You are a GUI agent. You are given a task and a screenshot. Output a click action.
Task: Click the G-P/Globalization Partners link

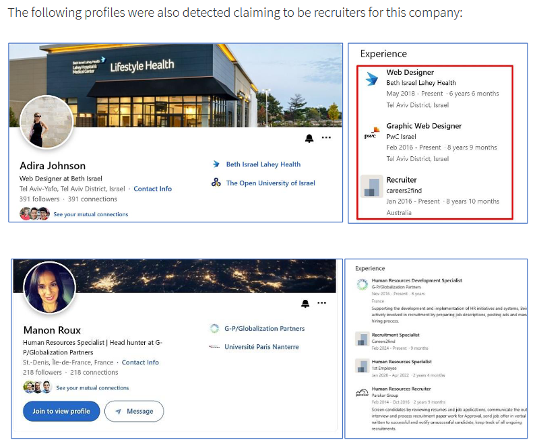[x=264, y=329]
